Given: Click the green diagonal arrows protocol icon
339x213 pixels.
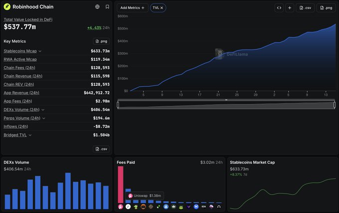Looking at the screenshot, I should click(159, 207).
